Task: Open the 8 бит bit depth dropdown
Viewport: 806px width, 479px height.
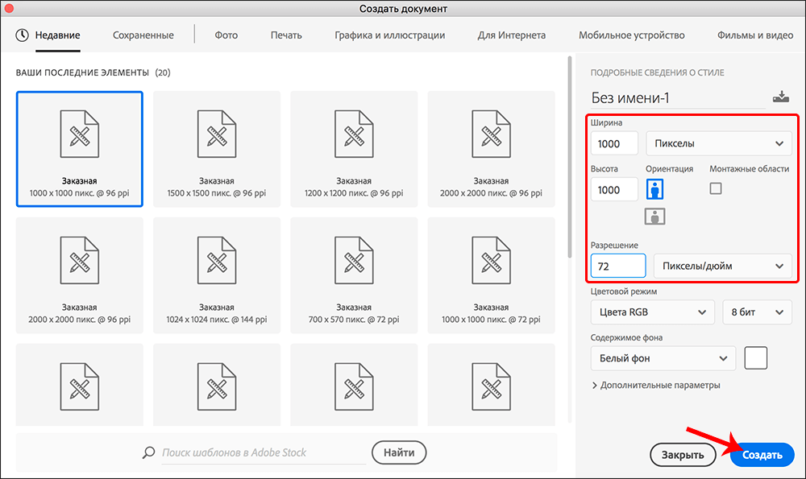Action: coord(756,312)
